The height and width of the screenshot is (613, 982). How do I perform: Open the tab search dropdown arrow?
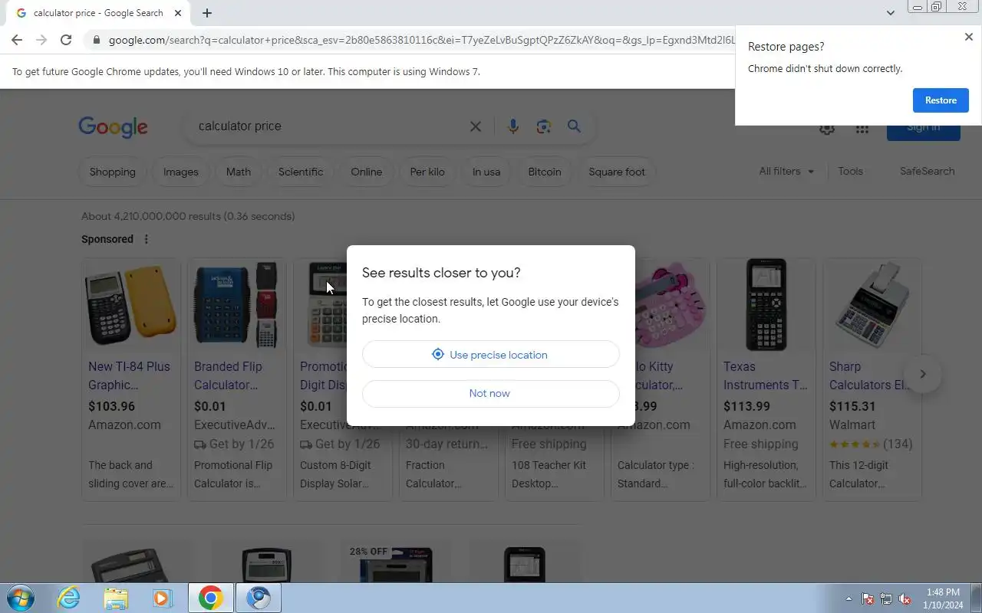coord(890,13)
